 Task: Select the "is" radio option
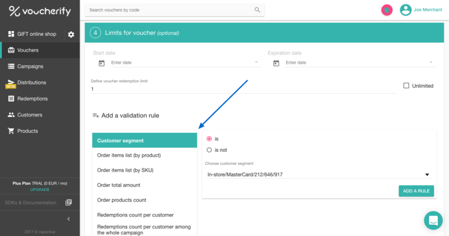pyautogui.click(x=209, y=139)
